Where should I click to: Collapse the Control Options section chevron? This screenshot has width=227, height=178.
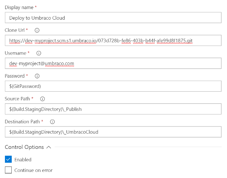pos(49,147)
